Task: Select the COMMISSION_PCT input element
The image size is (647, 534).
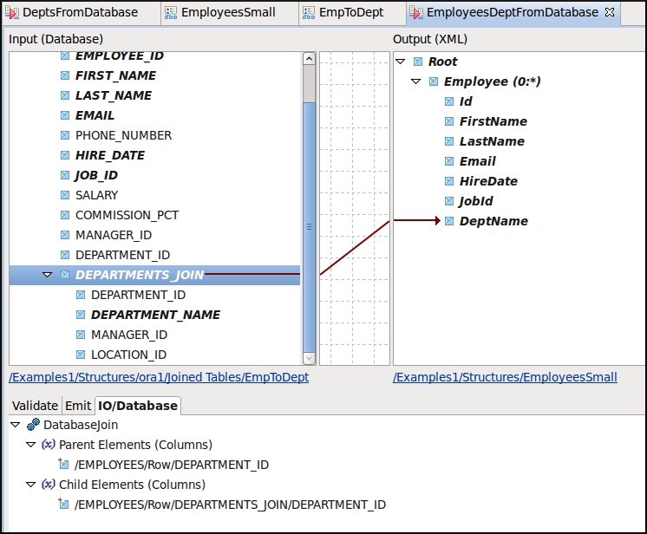Action: [127, 215]
